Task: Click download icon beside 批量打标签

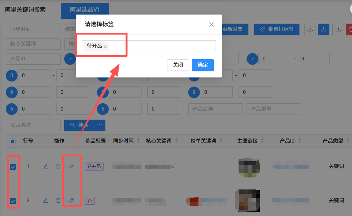Action: tap(310, 29)
